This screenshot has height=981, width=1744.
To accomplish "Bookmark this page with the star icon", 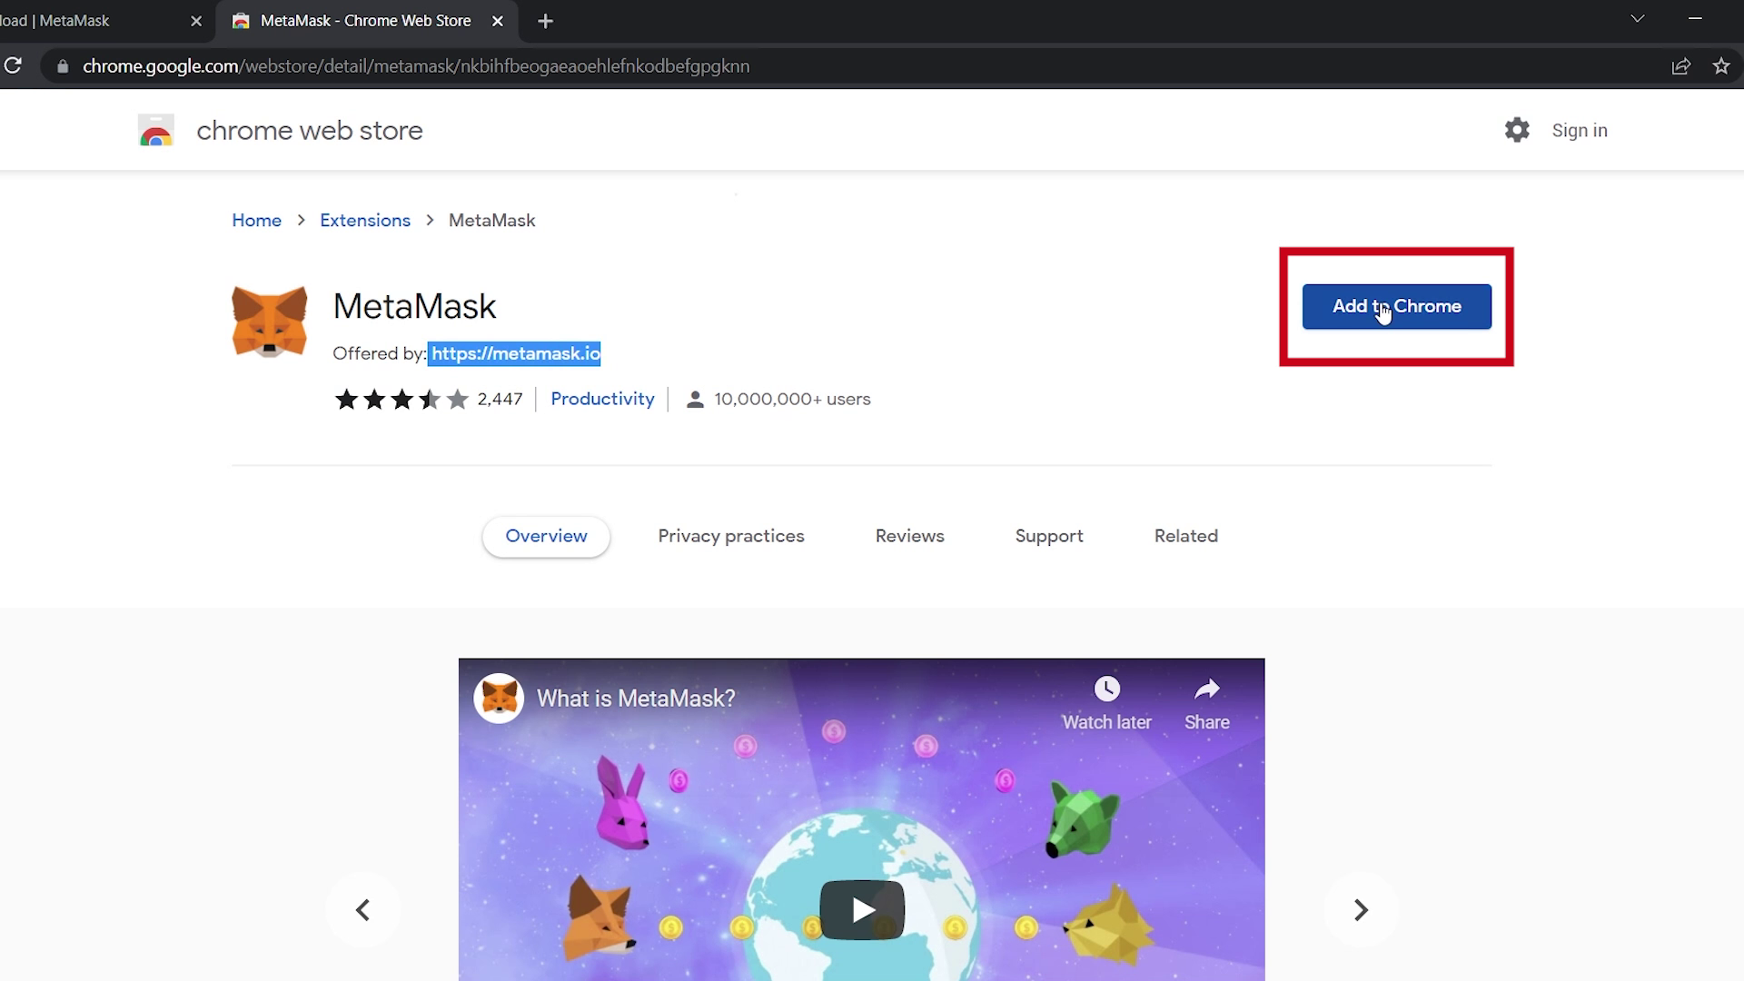I will pos(1722,65).
